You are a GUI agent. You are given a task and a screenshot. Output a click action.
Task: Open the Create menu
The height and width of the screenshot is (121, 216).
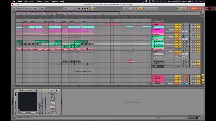[x=39, y=1]
